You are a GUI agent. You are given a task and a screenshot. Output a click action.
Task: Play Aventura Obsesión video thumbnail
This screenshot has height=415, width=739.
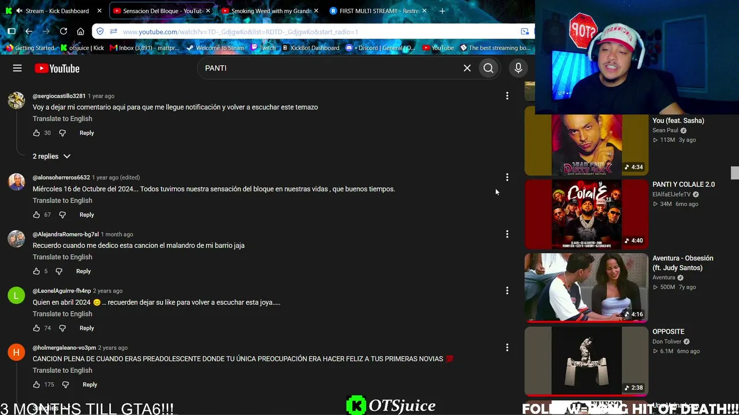click(x=586, y=288)
